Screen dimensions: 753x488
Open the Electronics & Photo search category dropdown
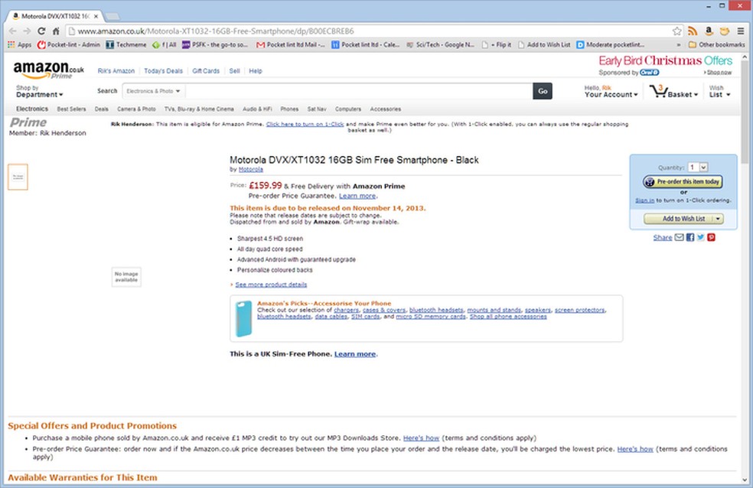[x=151, y=90]
